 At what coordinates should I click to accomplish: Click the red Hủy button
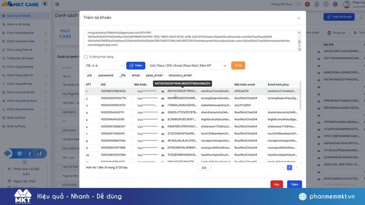[x=277, y=184]
